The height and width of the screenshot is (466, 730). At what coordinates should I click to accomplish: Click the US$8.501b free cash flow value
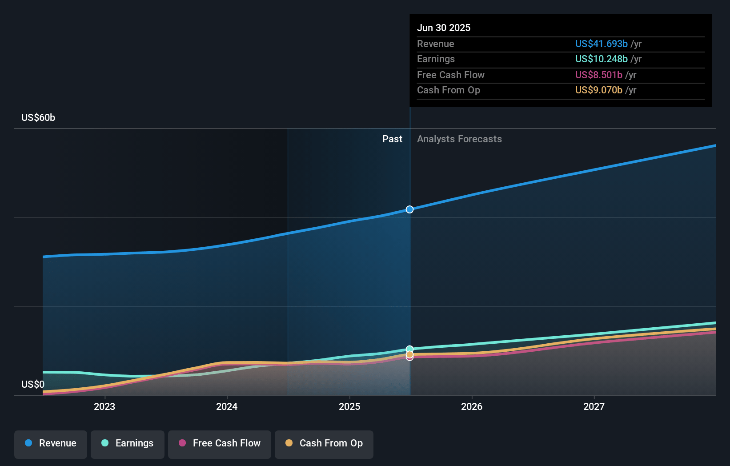(599, 75)
